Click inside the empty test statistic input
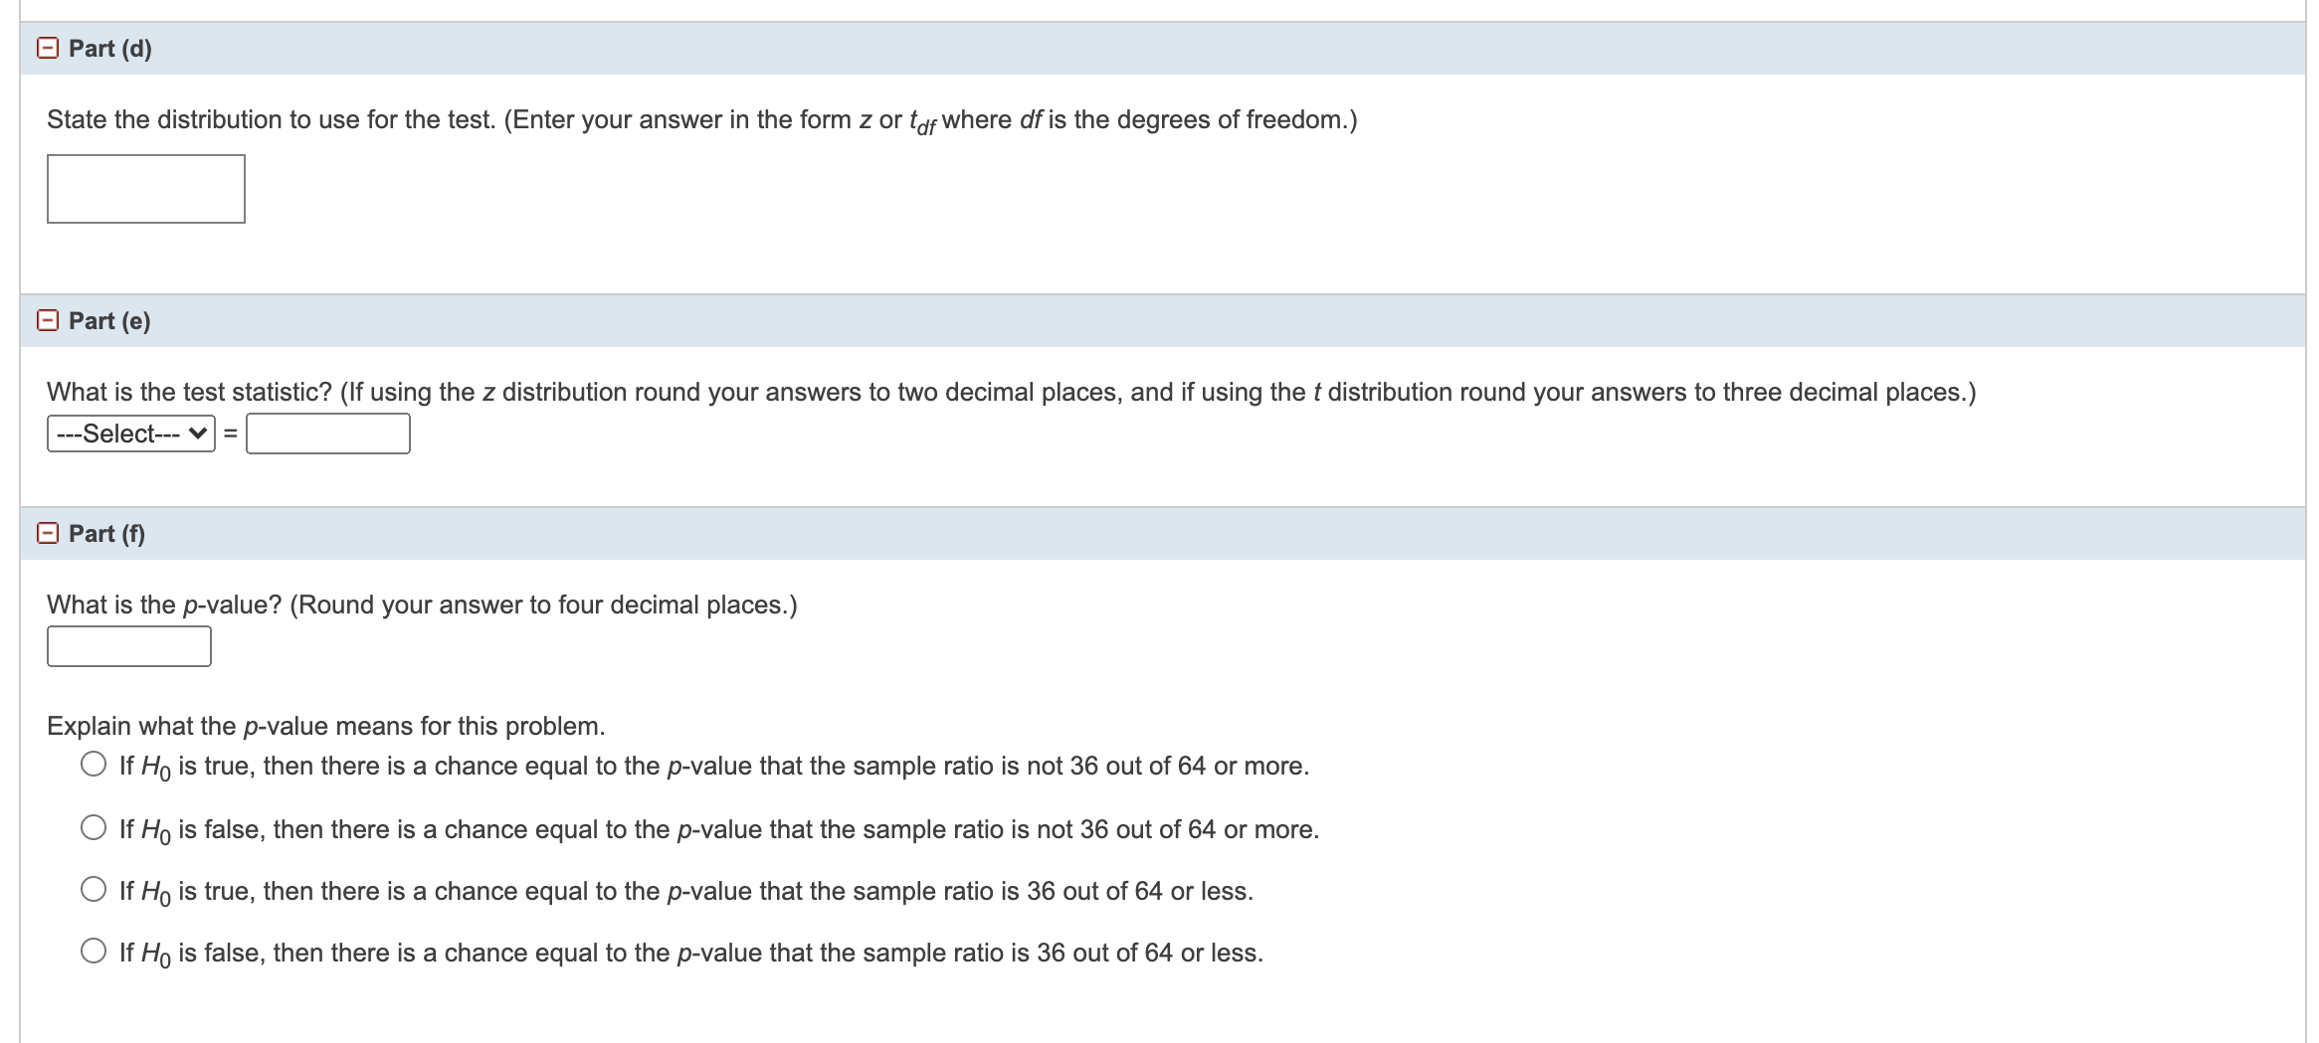Image resolution: width=2319 pixels, height=1043 pixels. 328,433
